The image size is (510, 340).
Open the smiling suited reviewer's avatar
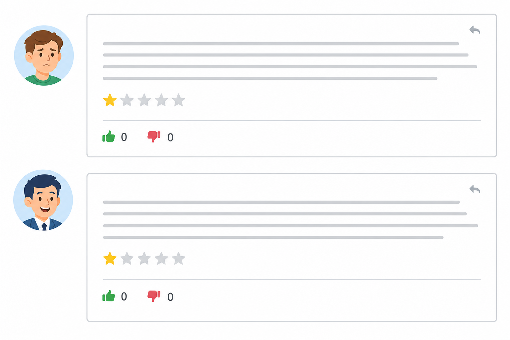(x=43, y=200)
